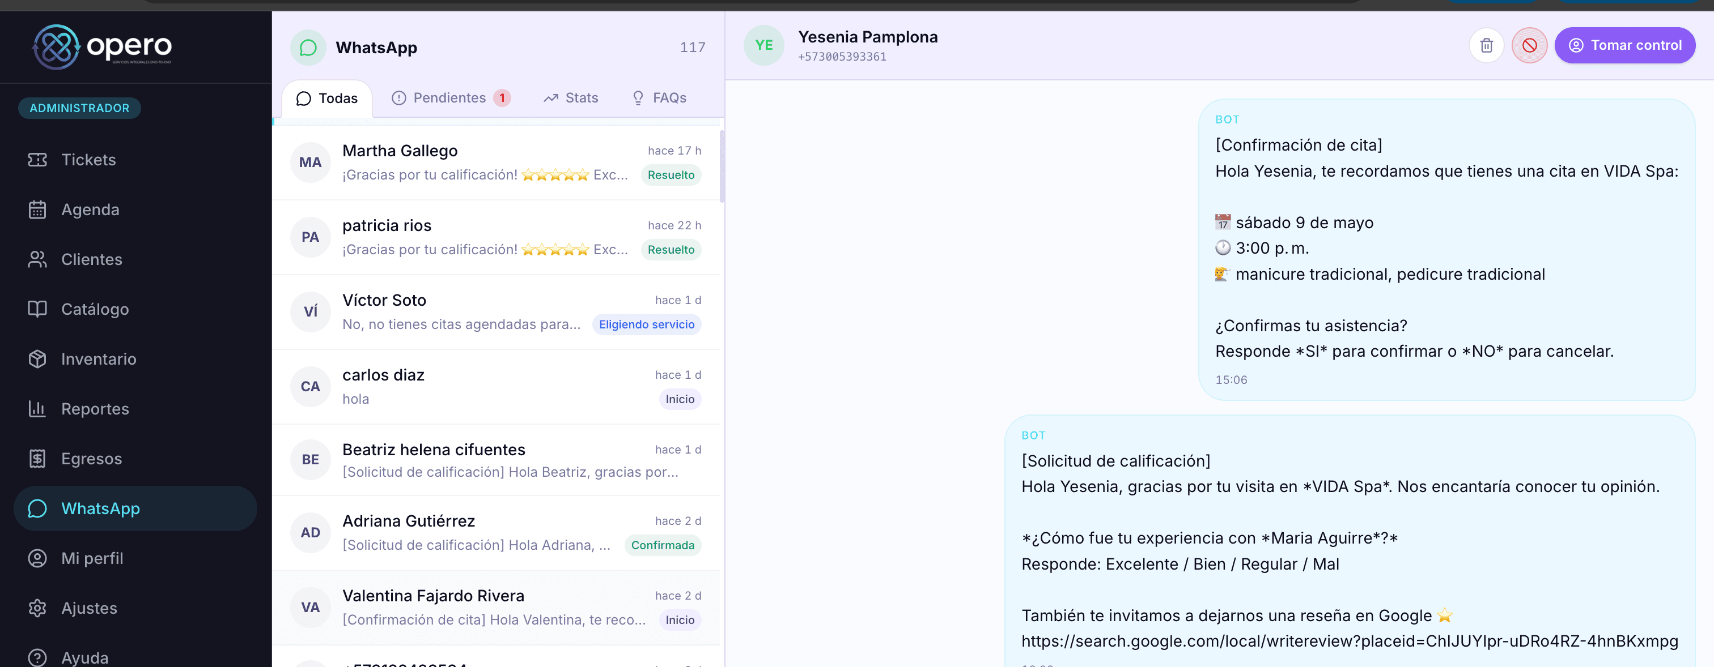1714x667 pixels.
Task: Open the Ajustes gear icon
Action: coord(37,609)
